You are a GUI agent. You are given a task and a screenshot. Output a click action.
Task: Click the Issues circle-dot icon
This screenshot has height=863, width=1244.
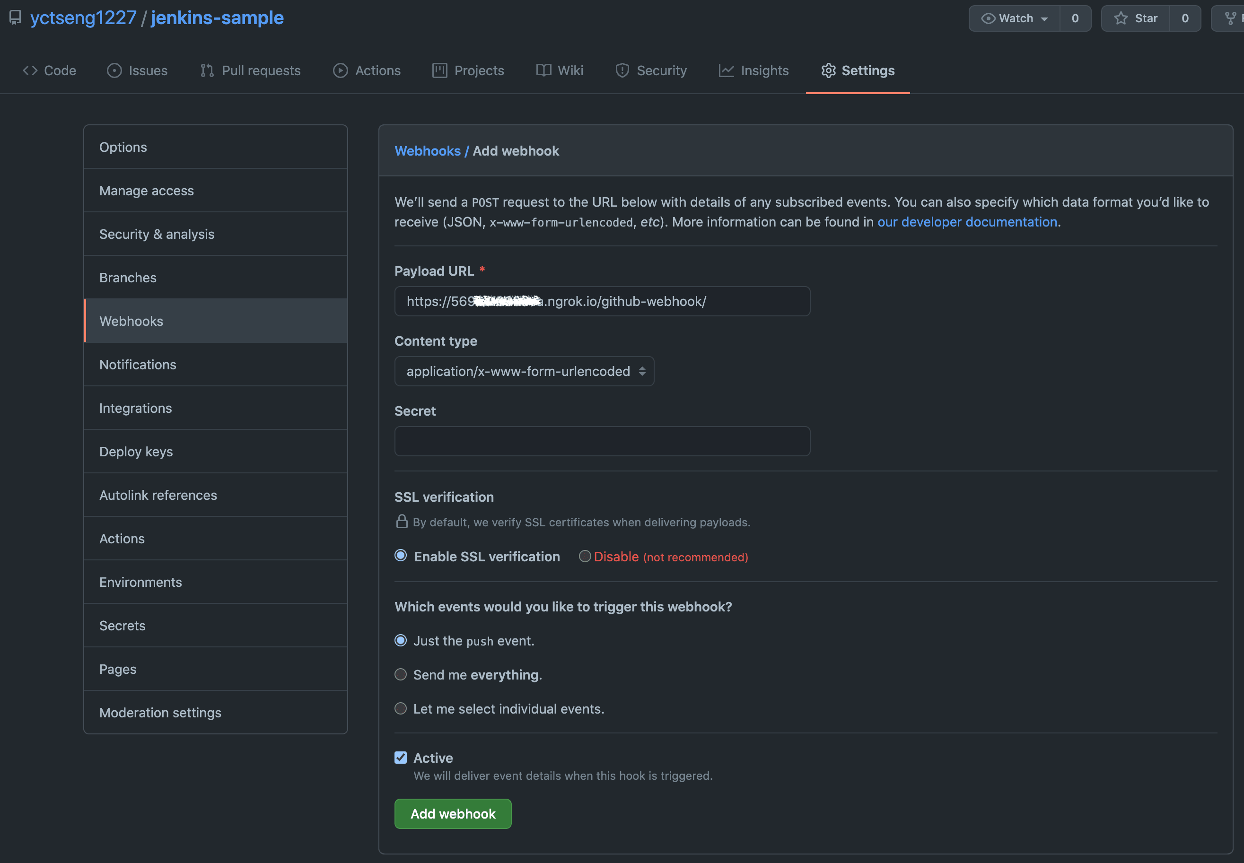tap(114, 70)
